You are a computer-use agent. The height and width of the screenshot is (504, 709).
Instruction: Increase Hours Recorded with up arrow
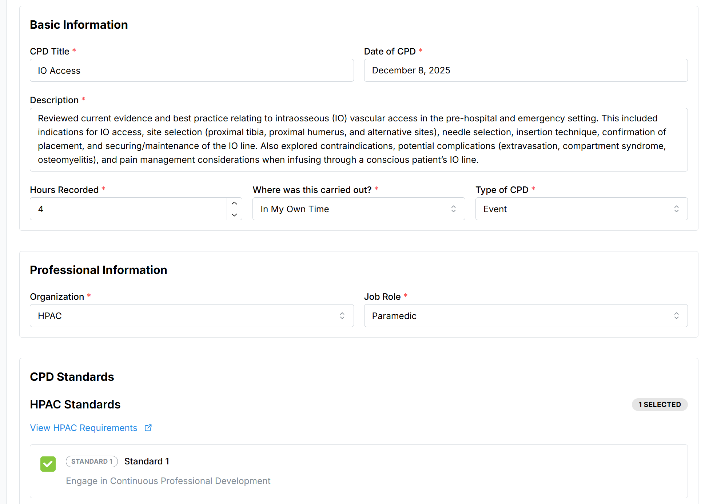[x=234, y=203]
